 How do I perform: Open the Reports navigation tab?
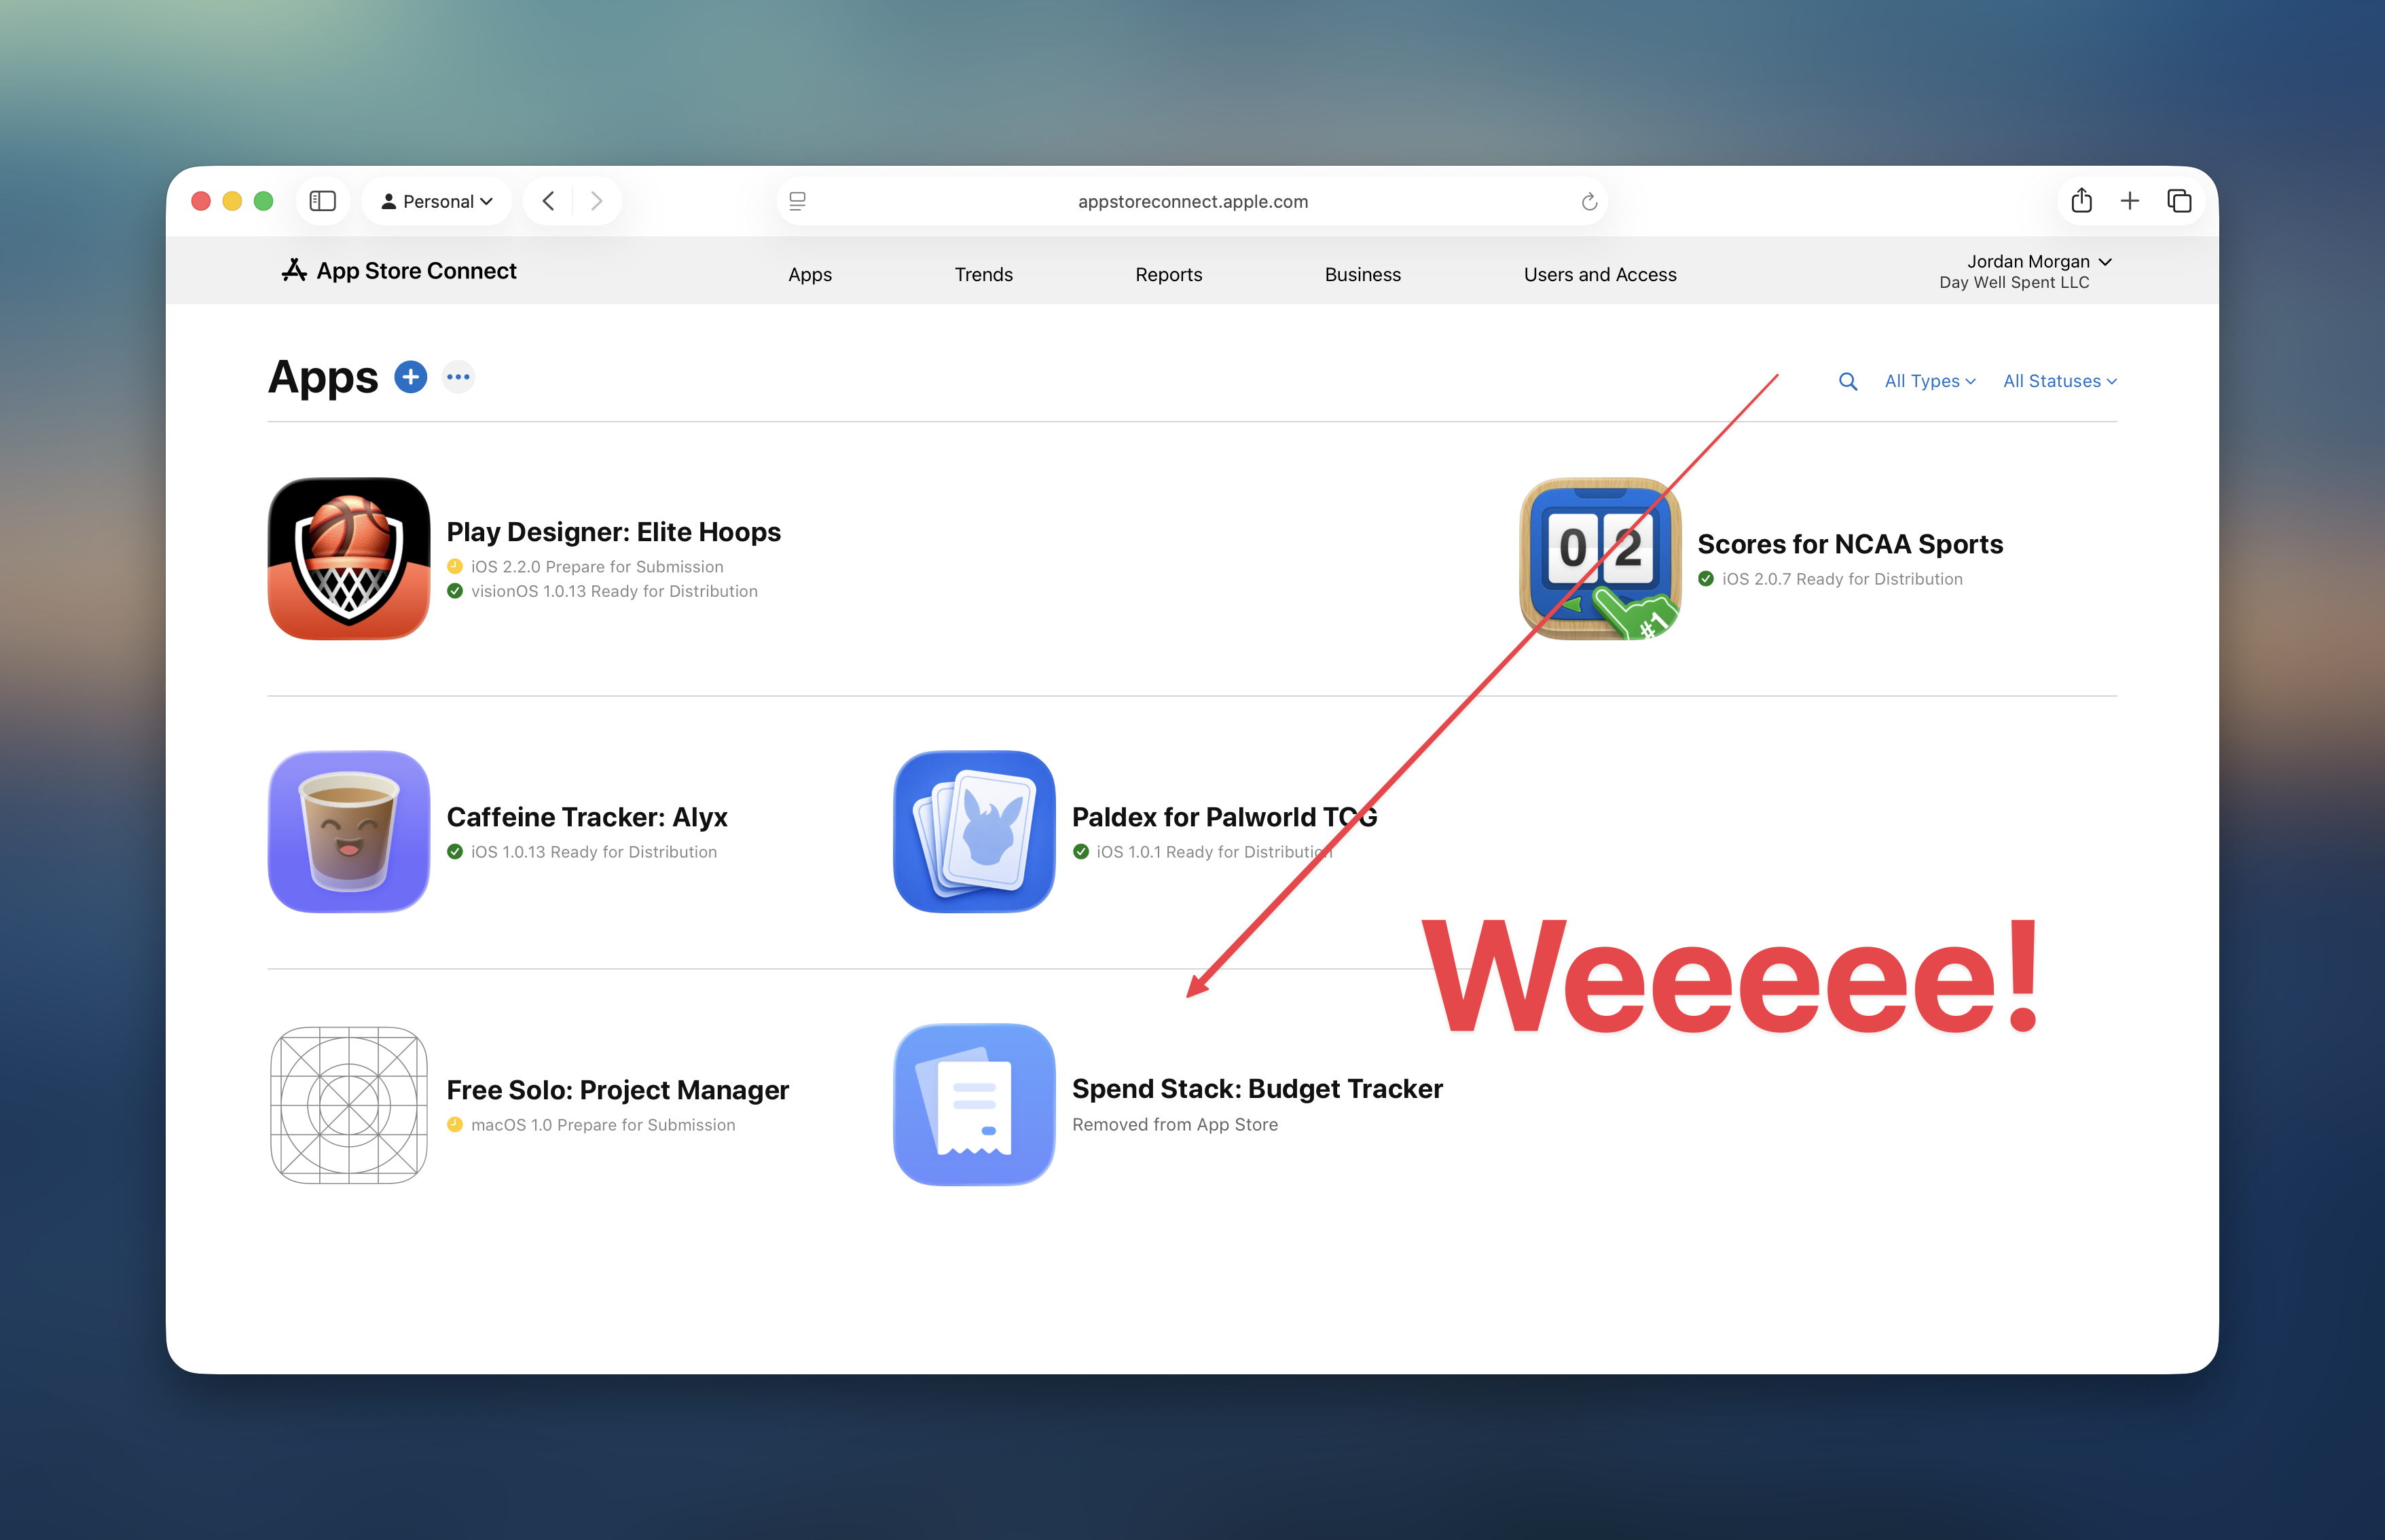(x=1168, y=274)
